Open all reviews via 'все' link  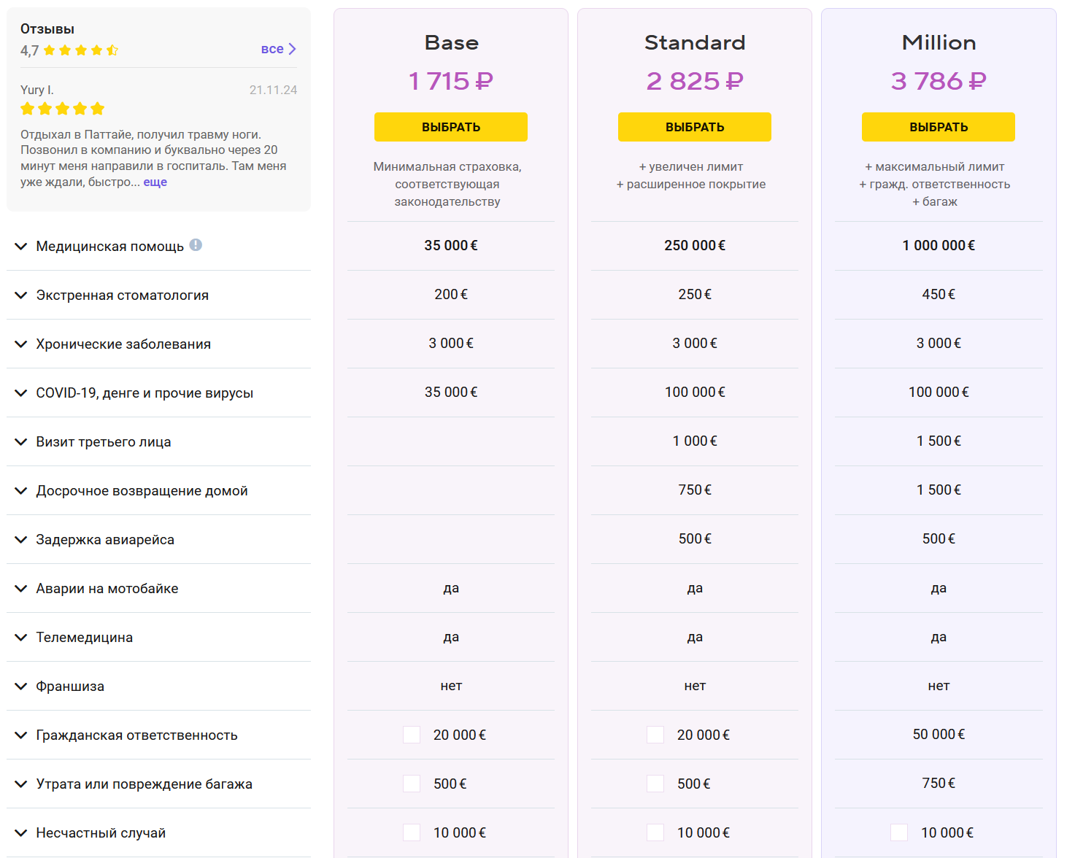coord(272,49)
